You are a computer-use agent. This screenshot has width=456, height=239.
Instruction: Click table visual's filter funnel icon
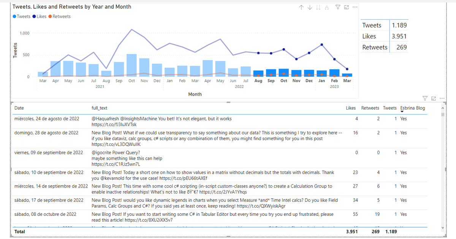425,99
